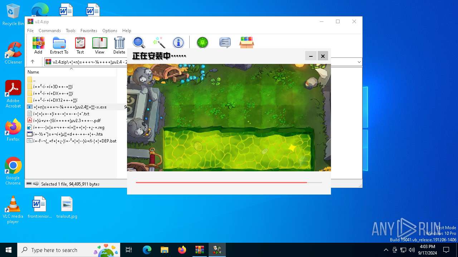Open Recycle Bin desktop icon
This screenshot has width=458, height=257.
click(x=13, y=15)
